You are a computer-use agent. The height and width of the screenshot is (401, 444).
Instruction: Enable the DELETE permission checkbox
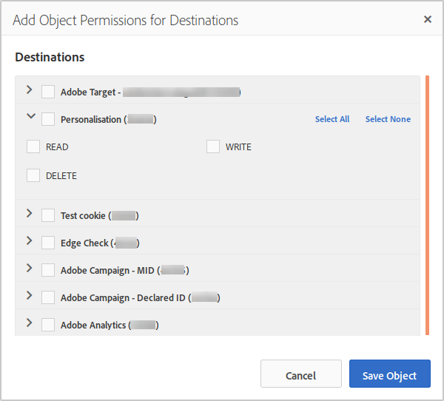pyautogui.click(x=33, y=175)
